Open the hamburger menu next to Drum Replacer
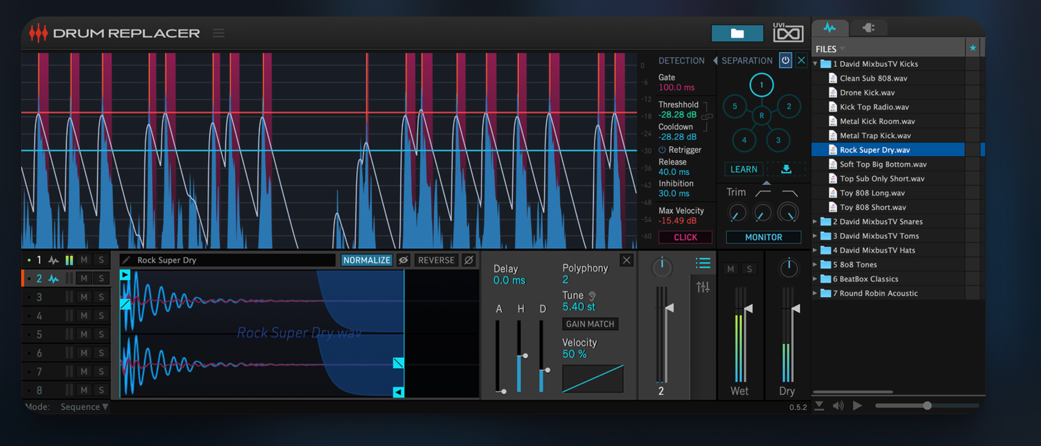The width and height of the screenshot is (1041, 446). point(218,33)
